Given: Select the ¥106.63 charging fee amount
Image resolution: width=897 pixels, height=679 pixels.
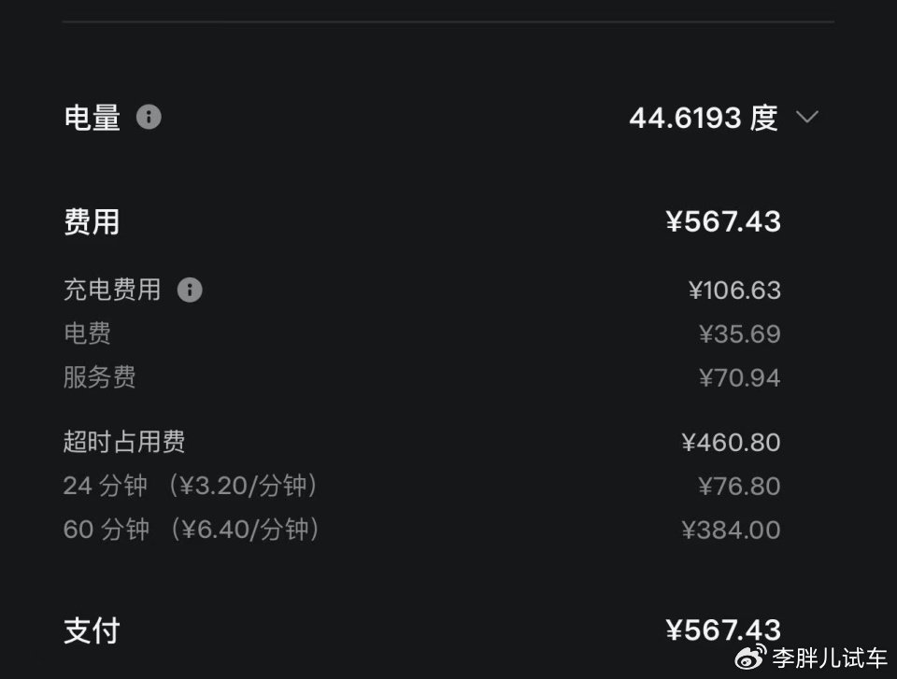Looking at the screenshot, I should click(x=734, y=290).
